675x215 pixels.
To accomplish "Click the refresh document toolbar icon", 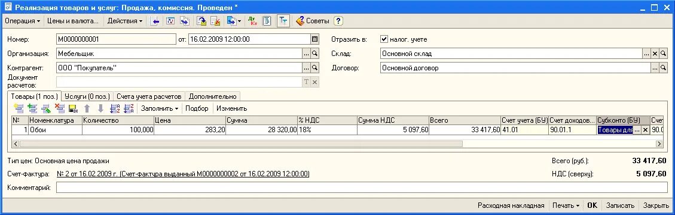I will coord(170,21).
